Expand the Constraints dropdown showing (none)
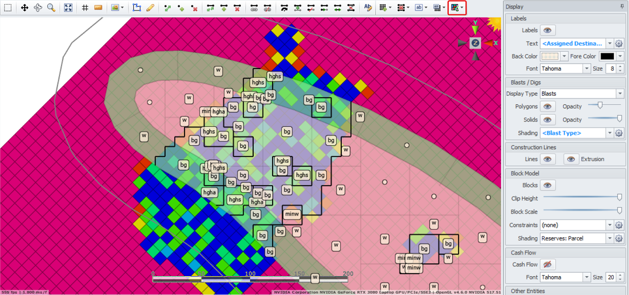This screenshot has width=629, height=295. click(576, 225)
